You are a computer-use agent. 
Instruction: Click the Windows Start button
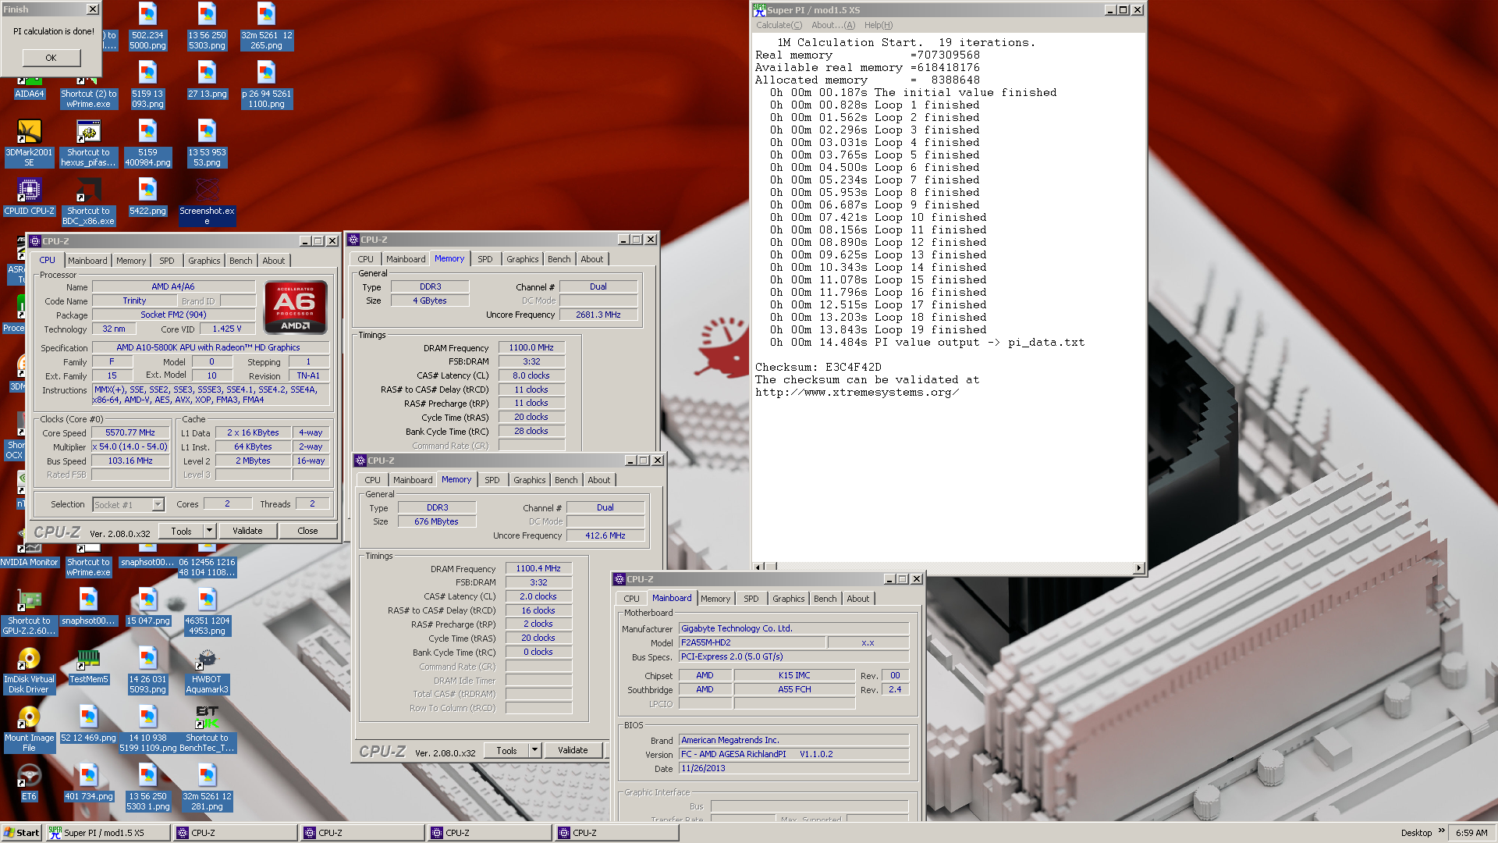21,833
